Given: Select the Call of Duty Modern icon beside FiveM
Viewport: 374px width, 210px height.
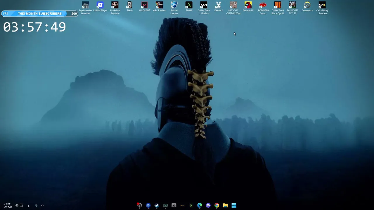Looking at the screenshot, I should point(204,8).
